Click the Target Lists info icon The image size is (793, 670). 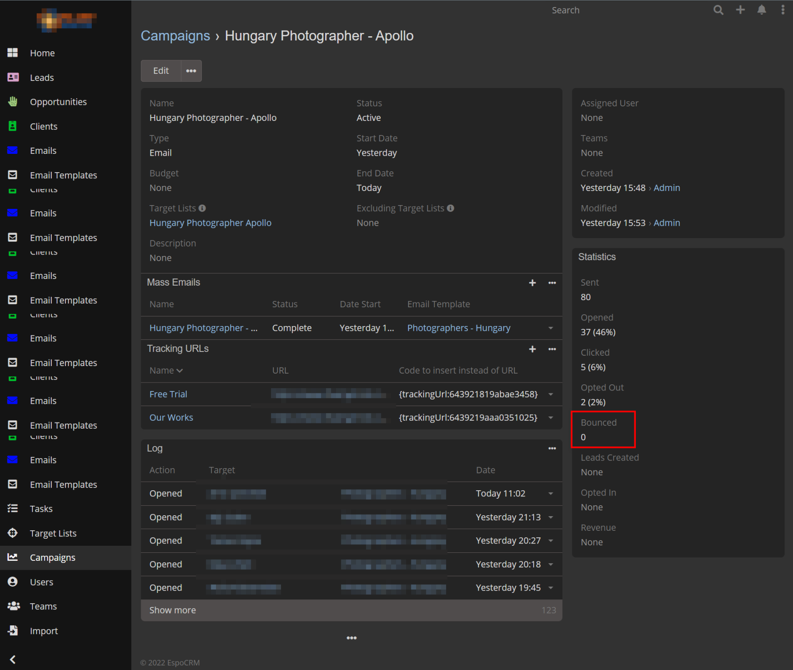click(202, 208)
